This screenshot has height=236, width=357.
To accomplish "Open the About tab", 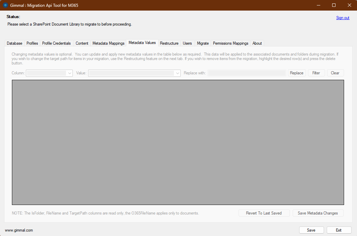I will pyautogui.click(x=257, y=43).
